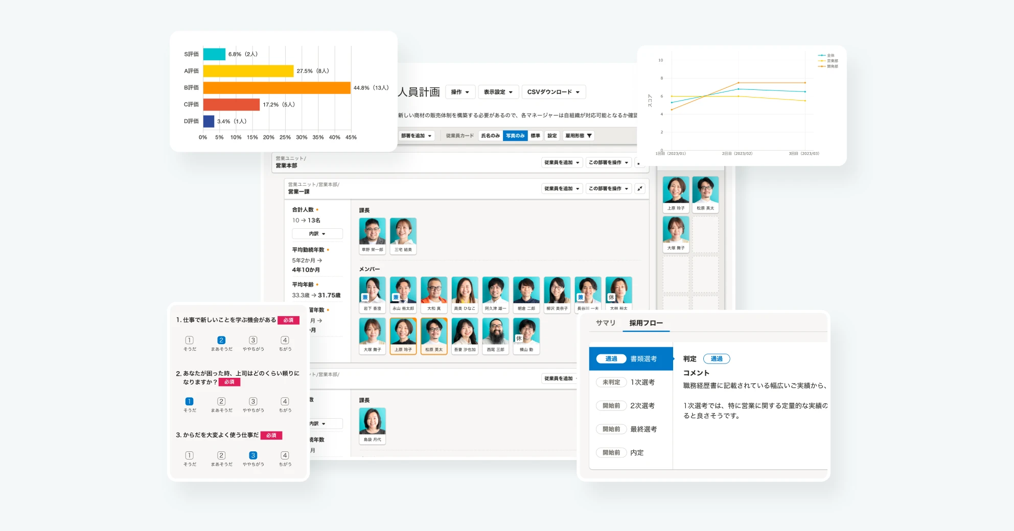Toggle the 全体 series in the line chart legend
1014x531 pixels.
tap(827, 56)
